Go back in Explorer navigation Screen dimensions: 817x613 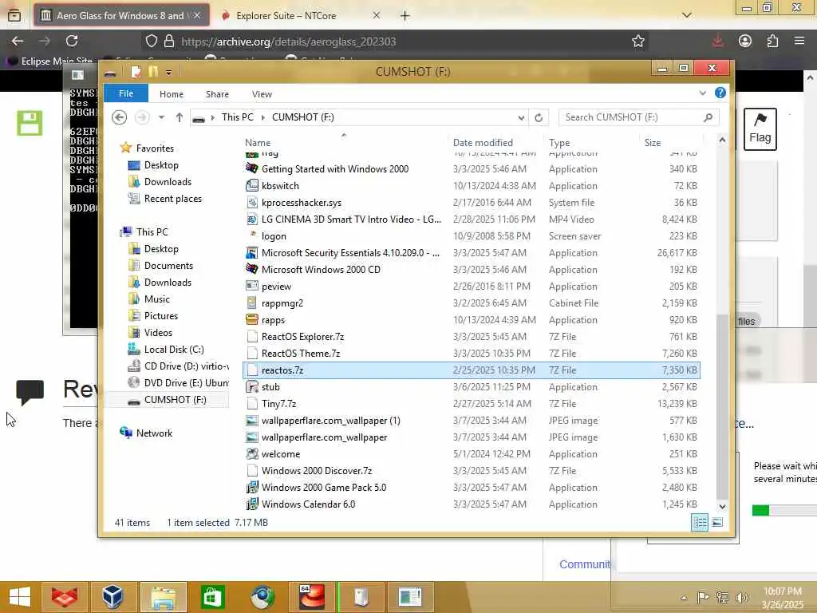pyautogui.click(x=120, y=117)
